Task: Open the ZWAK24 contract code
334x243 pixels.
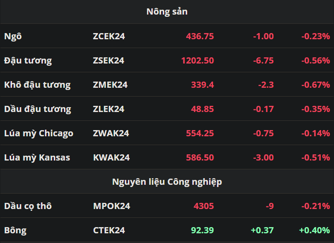Action: 111,133
